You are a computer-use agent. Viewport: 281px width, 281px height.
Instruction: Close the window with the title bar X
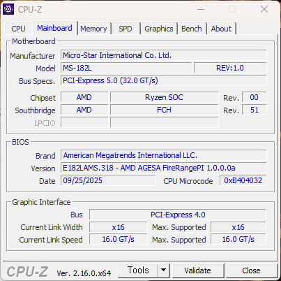pos(264,10)
